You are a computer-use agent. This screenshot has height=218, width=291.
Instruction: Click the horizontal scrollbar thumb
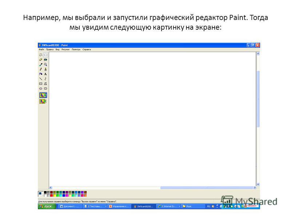click(207, 188)
